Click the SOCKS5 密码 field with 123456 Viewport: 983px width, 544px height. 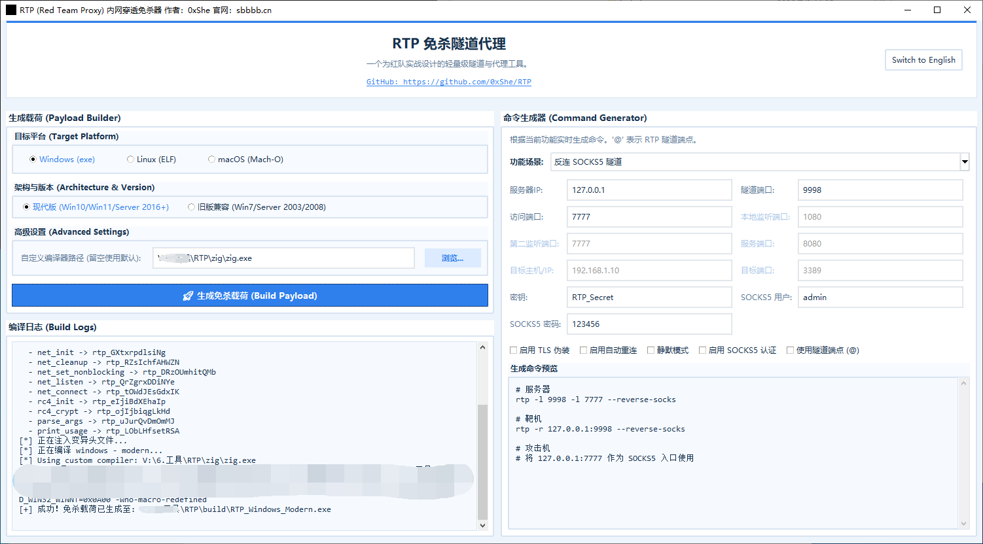[x=649, y=324]
